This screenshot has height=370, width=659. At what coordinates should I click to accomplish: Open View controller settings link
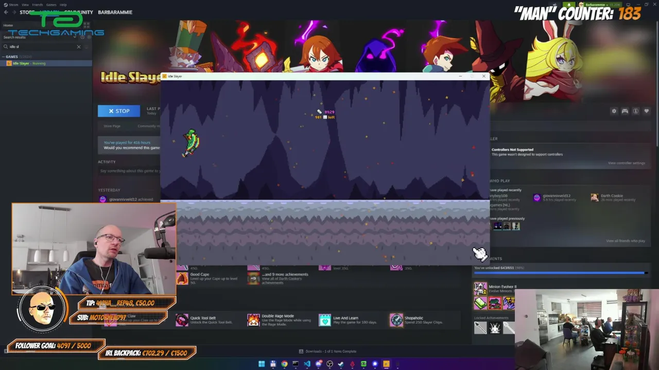pos(626,163)
